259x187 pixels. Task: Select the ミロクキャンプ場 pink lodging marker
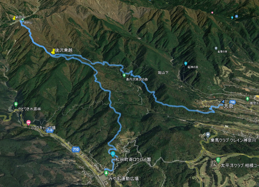(28, 123)
